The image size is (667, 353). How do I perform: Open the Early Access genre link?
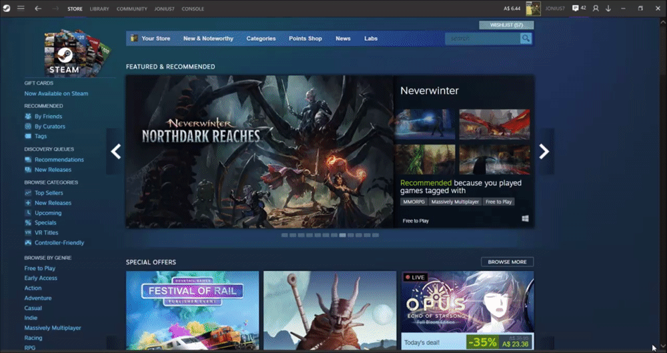(41, 278)
